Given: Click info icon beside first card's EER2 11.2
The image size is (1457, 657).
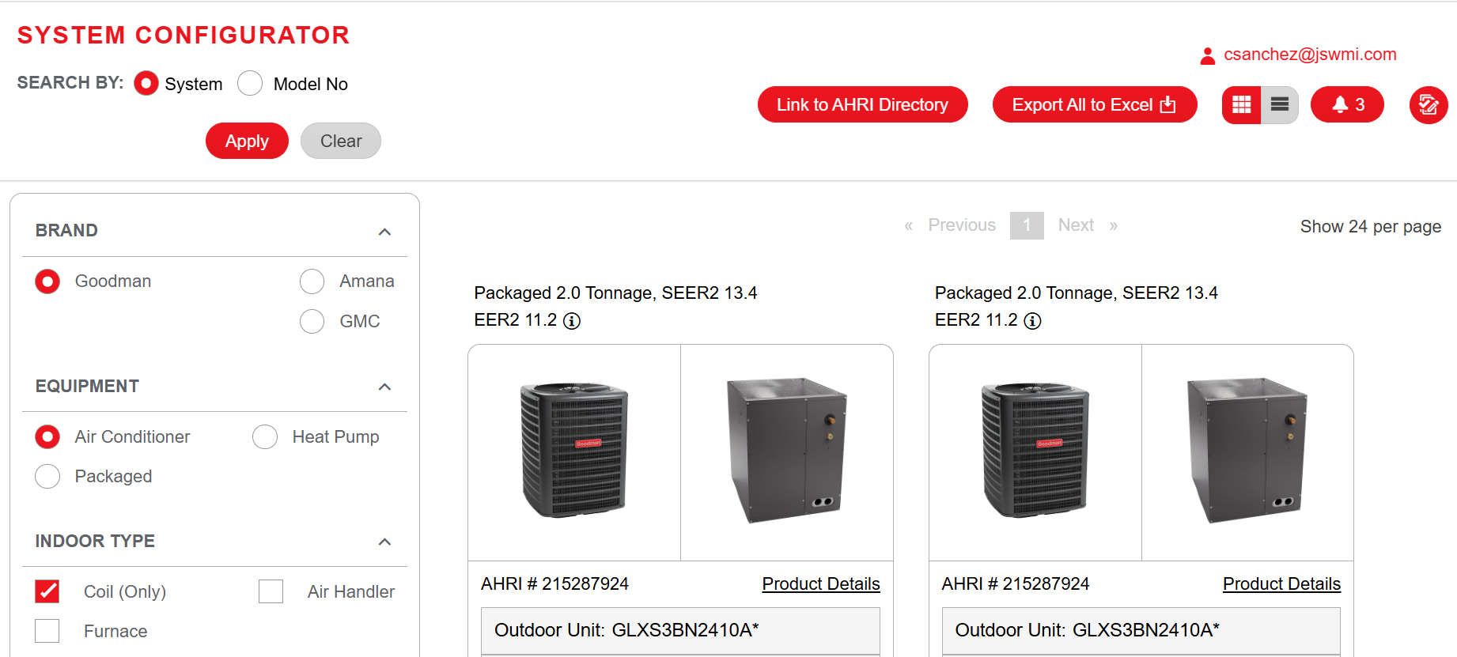Looking at the screenshot, I should (572, 321).
